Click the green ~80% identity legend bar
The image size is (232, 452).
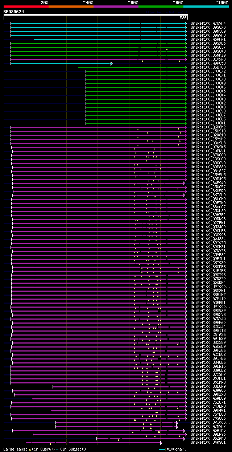[x=161, y=7]
